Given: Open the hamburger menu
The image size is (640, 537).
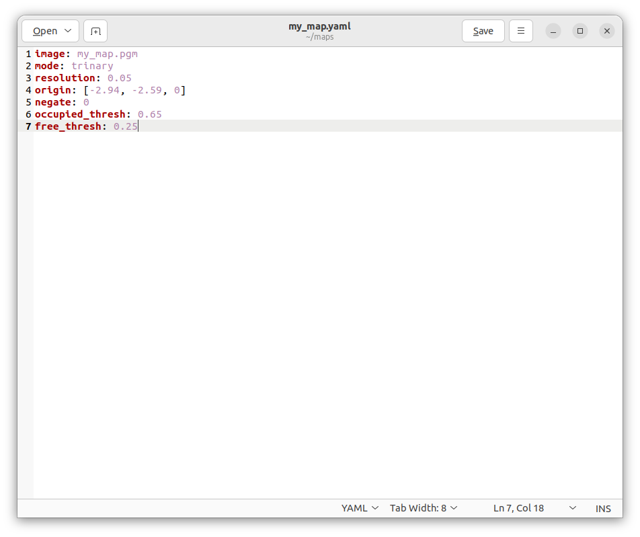Looking at the screenshot, I should click(x=521, y=31).
